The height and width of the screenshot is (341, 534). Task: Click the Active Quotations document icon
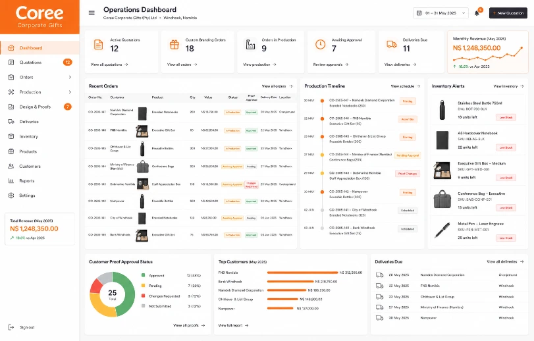point(98,45)
